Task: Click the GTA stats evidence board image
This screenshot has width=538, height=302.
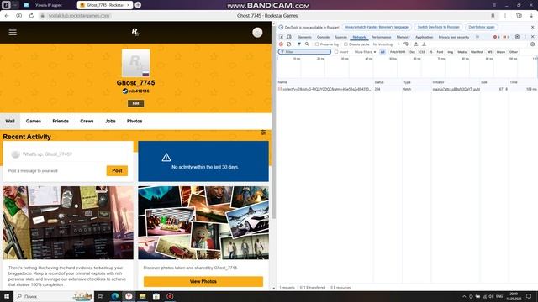Action: pos(68,222)
